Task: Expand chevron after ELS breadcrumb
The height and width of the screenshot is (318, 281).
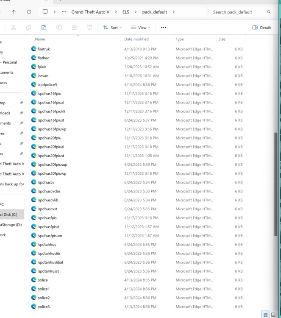Action: tap(136, 12)
